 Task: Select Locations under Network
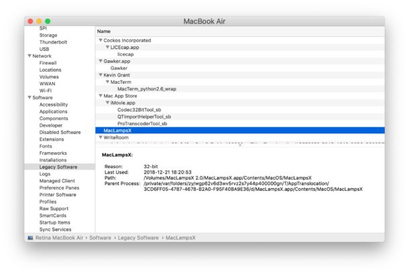tap(50, 70)
